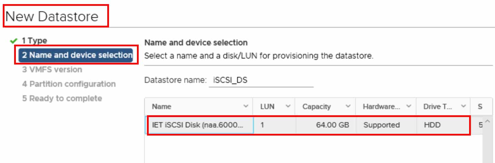Click the 64.00 GB capacity cell

tap(333, 125)
